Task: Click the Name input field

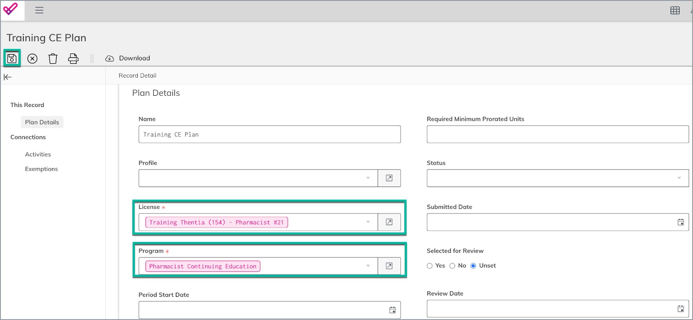Action: (270, 134)
